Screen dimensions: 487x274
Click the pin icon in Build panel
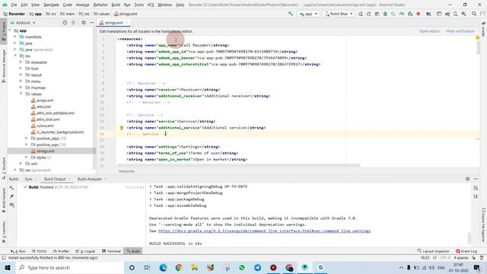pos(11,196)
